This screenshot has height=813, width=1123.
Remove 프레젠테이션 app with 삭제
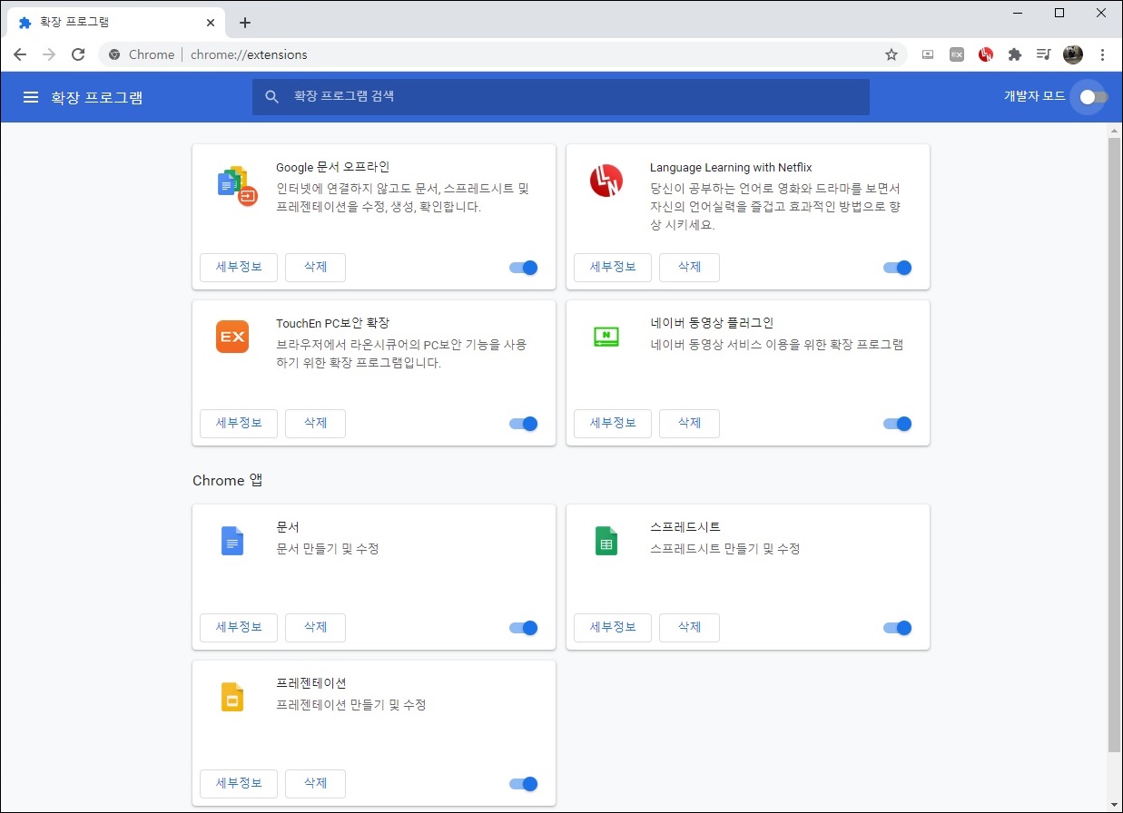(x=315, y=784)
